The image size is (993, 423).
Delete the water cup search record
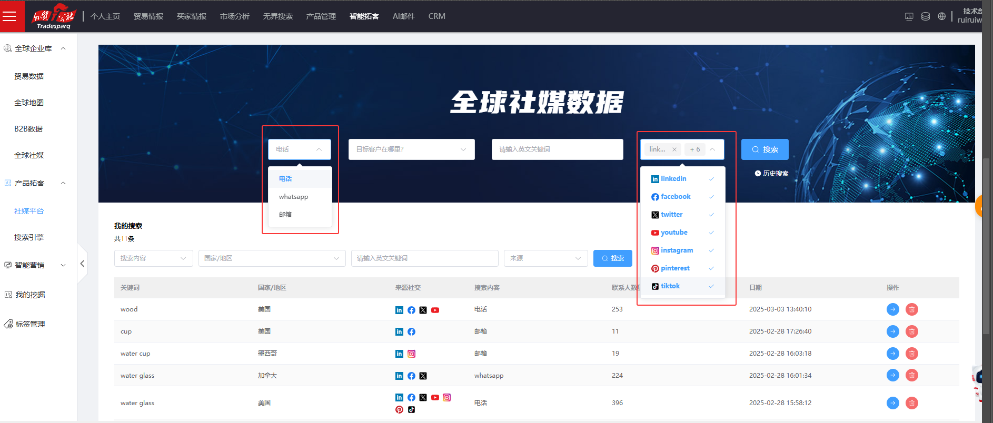click(x=911, y=354)
